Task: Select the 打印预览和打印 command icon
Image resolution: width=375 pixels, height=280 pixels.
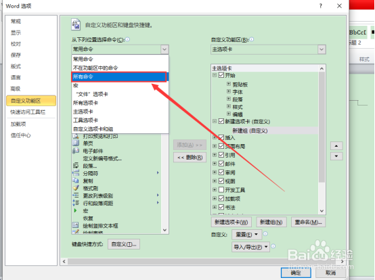Action: pyautogui.click(x=76, y=137)
